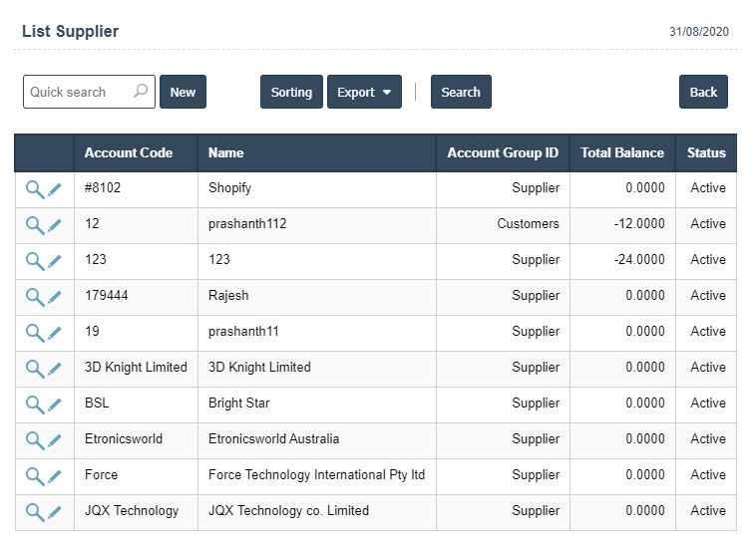Click the edit pencil icon for Shopify

tap(55, 188)
